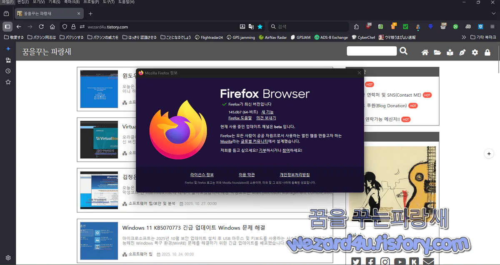Toggle the blue bookmark star for this page

point(260,27)
